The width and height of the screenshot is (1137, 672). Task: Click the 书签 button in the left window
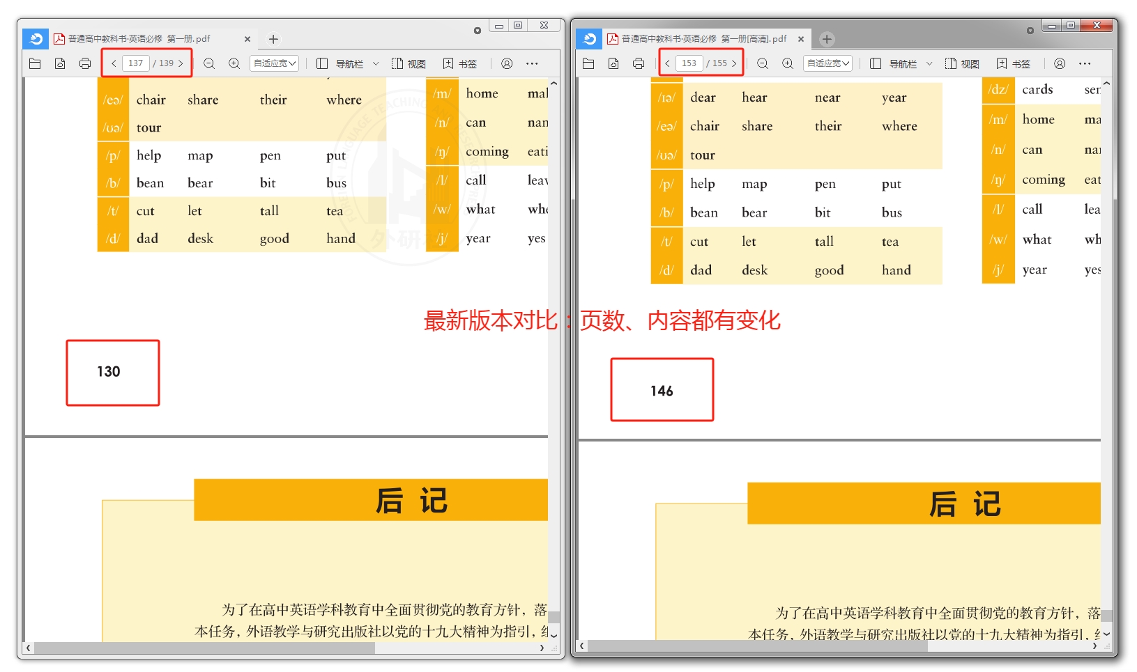[x=460, y=63]
